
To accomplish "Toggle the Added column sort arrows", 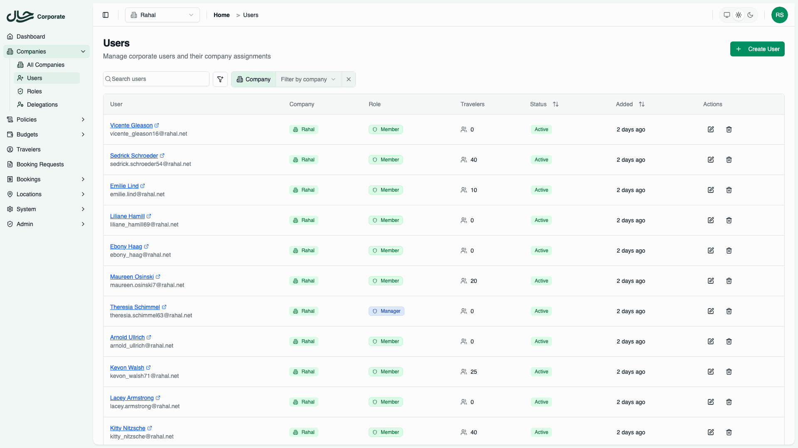I will click(641, 104).
